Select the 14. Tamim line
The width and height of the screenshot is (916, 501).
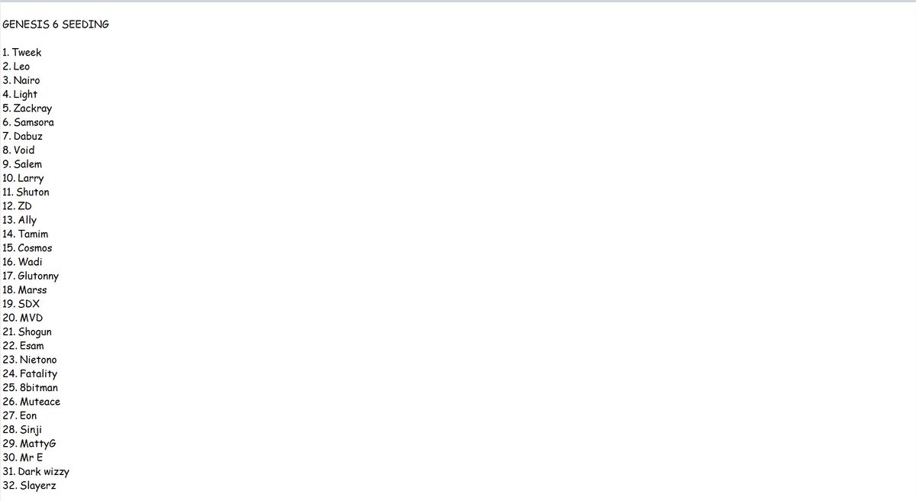(x=25, y=234)
